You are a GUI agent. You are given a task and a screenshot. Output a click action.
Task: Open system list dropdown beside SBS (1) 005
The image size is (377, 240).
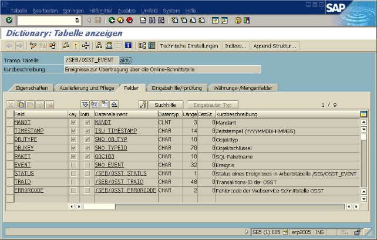tap(286, 232)
